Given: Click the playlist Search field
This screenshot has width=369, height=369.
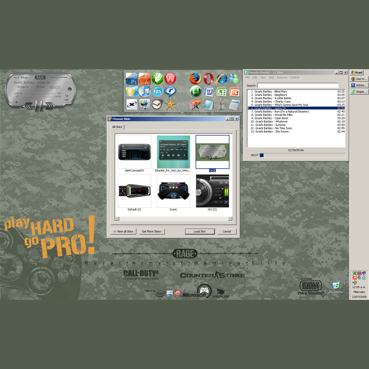Looking at the screenshot, I should (298, 85).
